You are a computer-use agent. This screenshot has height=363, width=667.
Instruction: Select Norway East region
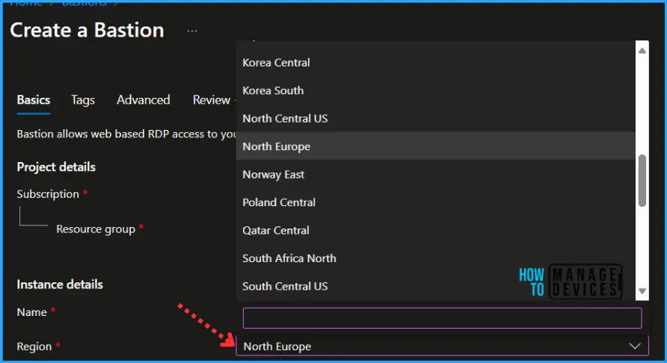(x=436, y=174)
